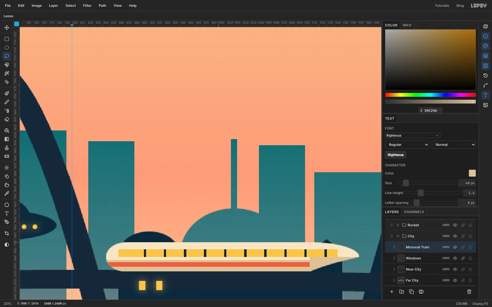Open the Filter menu
This screenshot has width=492, height=307.
coord(87,6)
